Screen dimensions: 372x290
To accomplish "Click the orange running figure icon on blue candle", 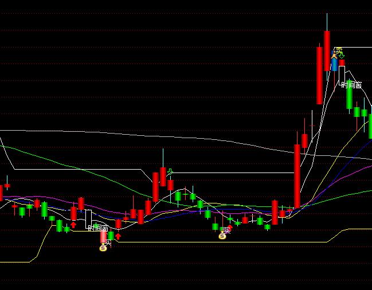I will [x=334, y=56].
